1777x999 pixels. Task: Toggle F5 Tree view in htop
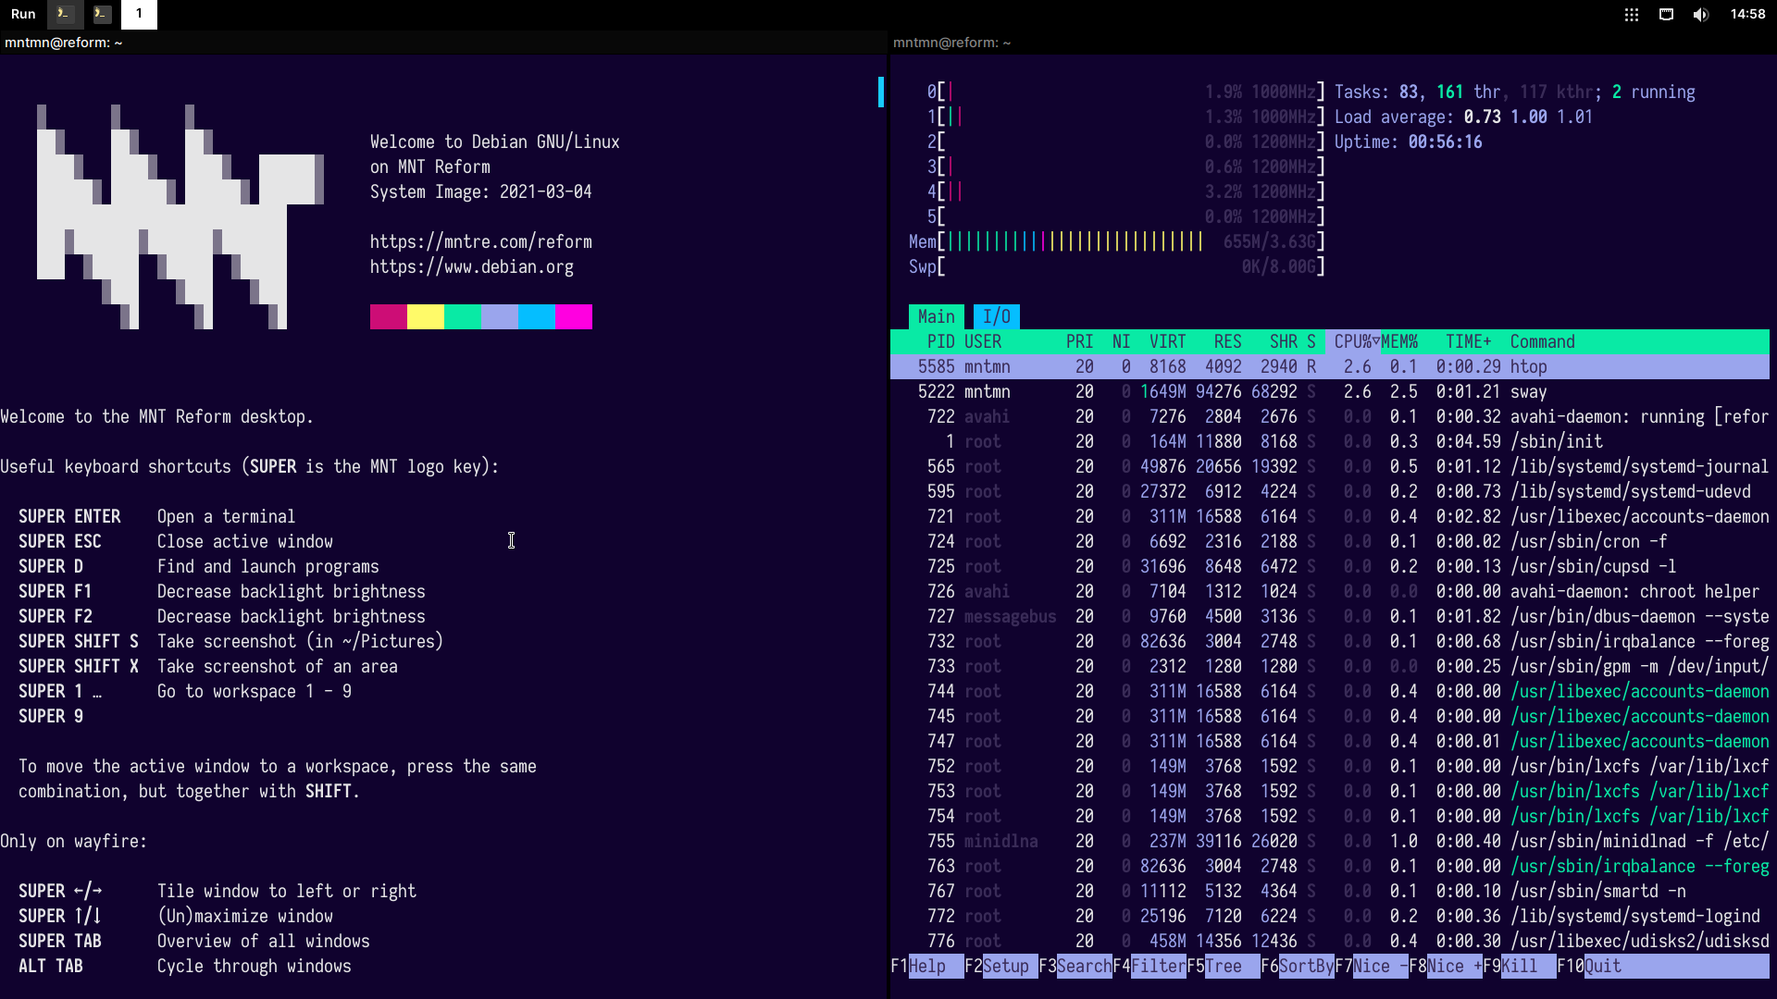1223,966
